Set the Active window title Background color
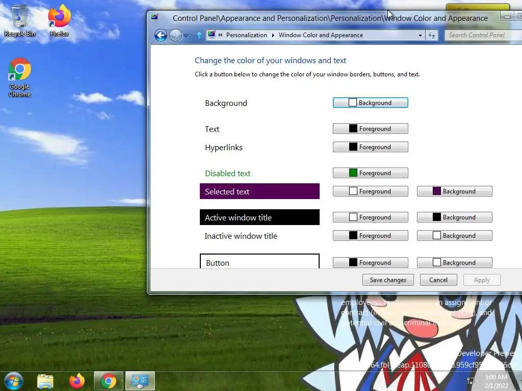This screenshot has height=391, width=522. point(454,217)
